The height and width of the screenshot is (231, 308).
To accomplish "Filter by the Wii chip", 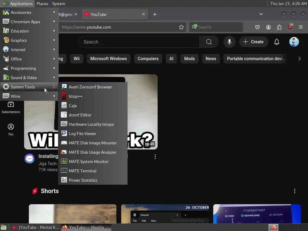I will [77, 59].
